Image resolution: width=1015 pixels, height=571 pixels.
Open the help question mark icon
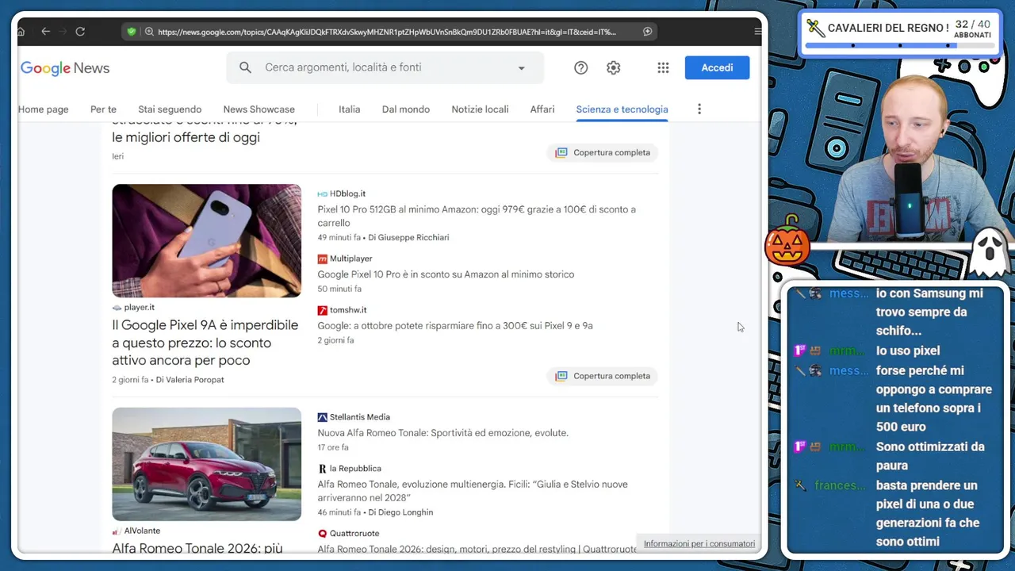580,68
